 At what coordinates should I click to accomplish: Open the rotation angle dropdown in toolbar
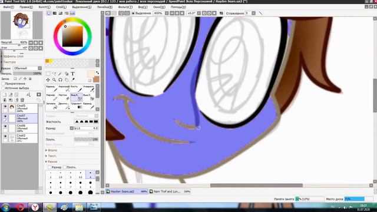[199, 13]
